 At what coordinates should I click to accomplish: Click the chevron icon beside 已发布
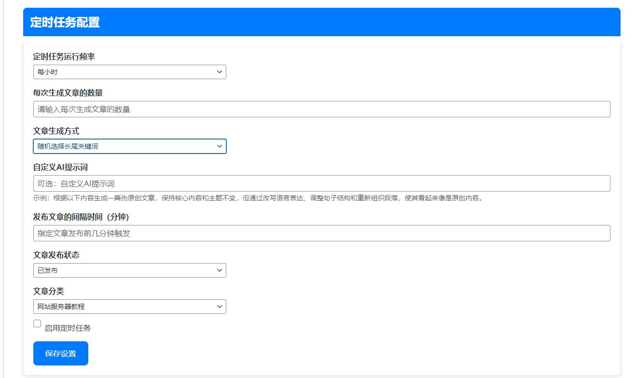tap(220, 270)
